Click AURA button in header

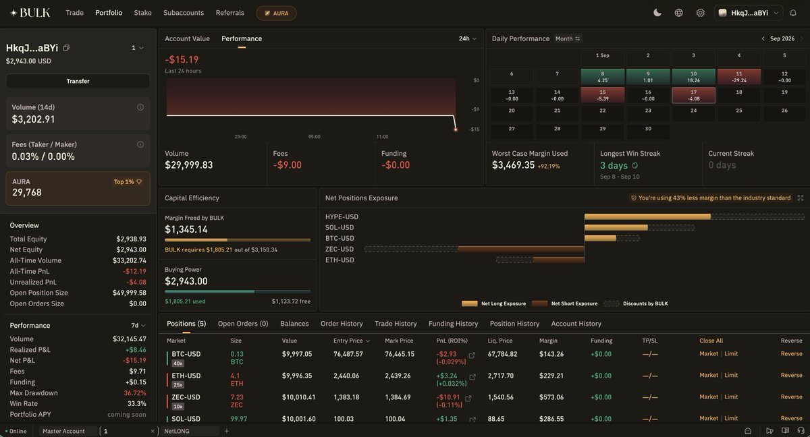tap(276, 13)
